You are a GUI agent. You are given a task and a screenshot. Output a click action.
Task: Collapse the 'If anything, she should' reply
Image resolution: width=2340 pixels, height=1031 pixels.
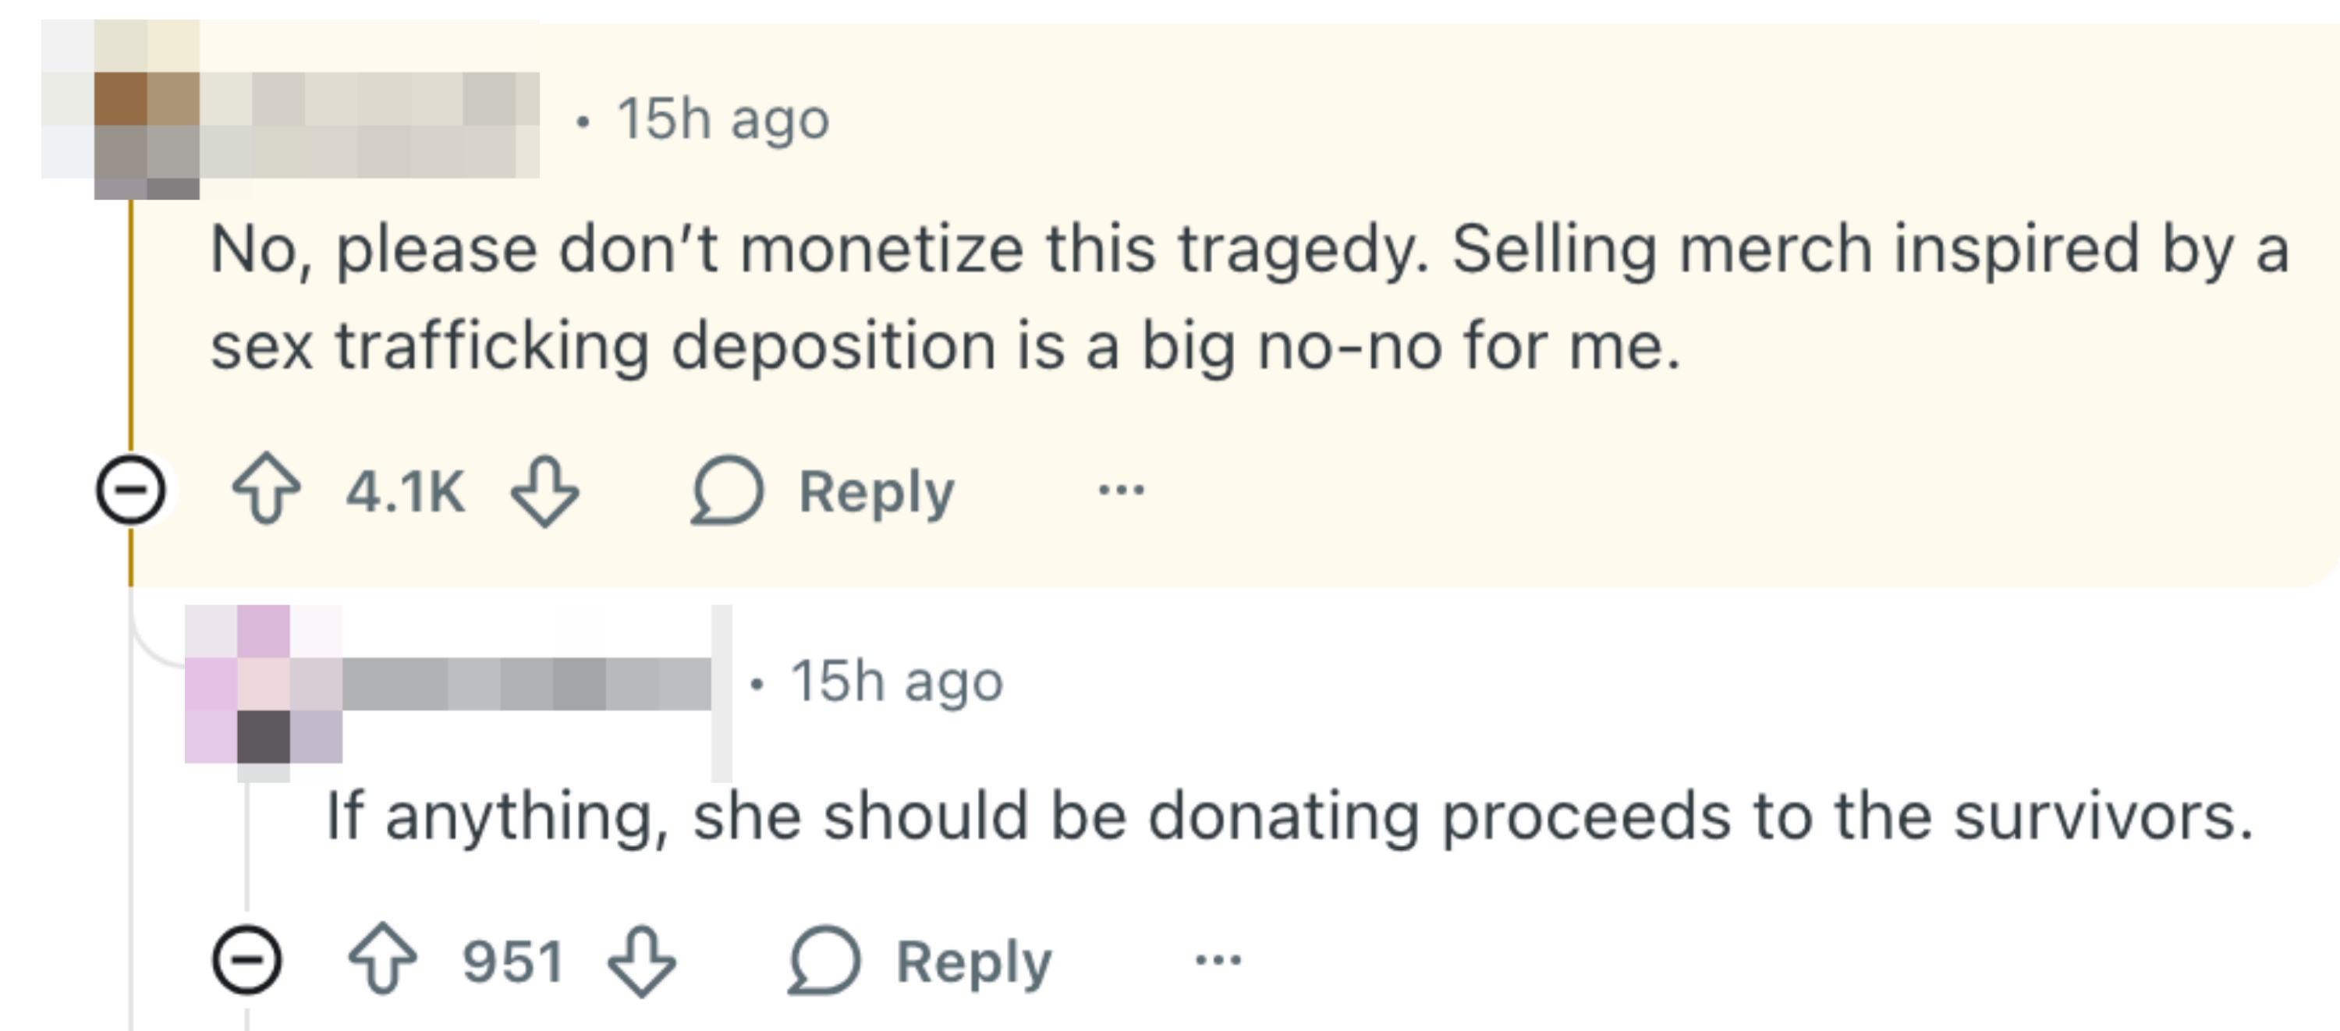(x=247, y=960)
